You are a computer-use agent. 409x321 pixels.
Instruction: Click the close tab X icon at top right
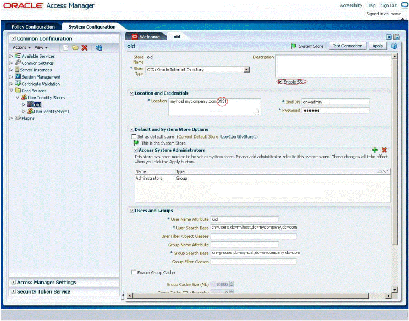pyautogui.click(x=389, y=37)
